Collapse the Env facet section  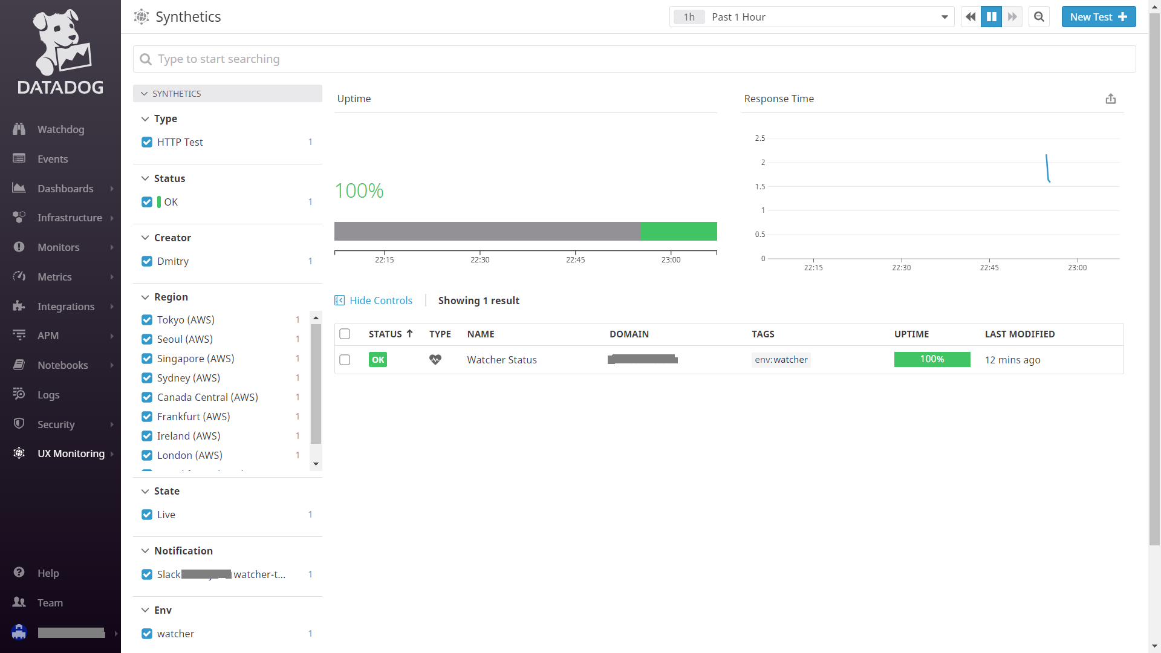(145, 610)
